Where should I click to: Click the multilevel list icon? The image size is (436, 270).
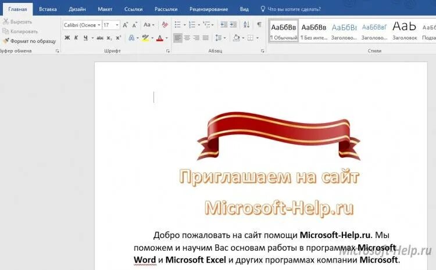[x=206, y=25]
